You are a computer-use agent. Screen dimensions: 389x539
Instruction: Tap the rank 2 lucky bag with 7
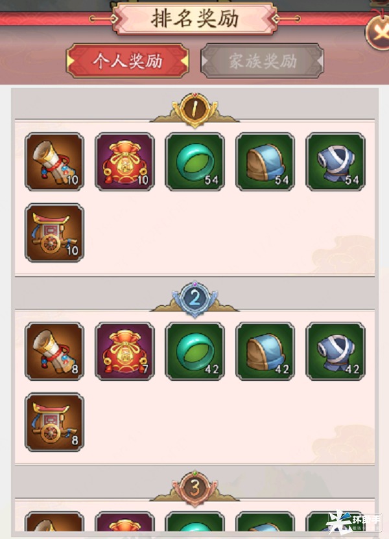coord(124,351)
